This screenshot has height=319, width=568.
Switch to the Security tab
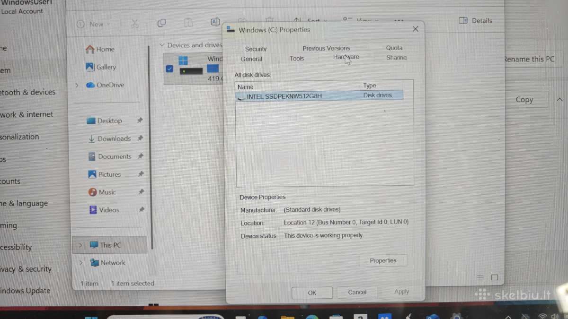pos(256,49)
